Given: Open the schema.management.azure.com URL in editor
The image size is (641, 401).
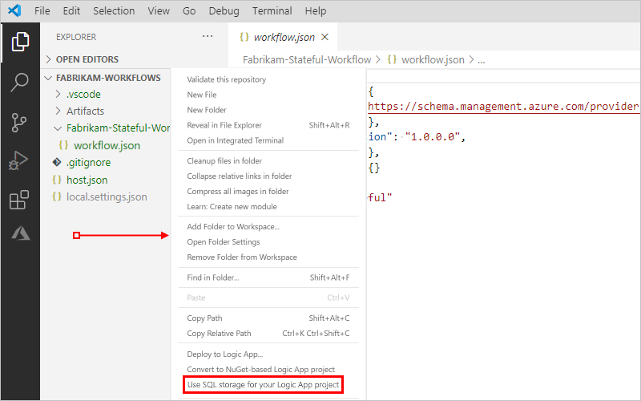Looking at the screenshot, I should pos(503,107).
